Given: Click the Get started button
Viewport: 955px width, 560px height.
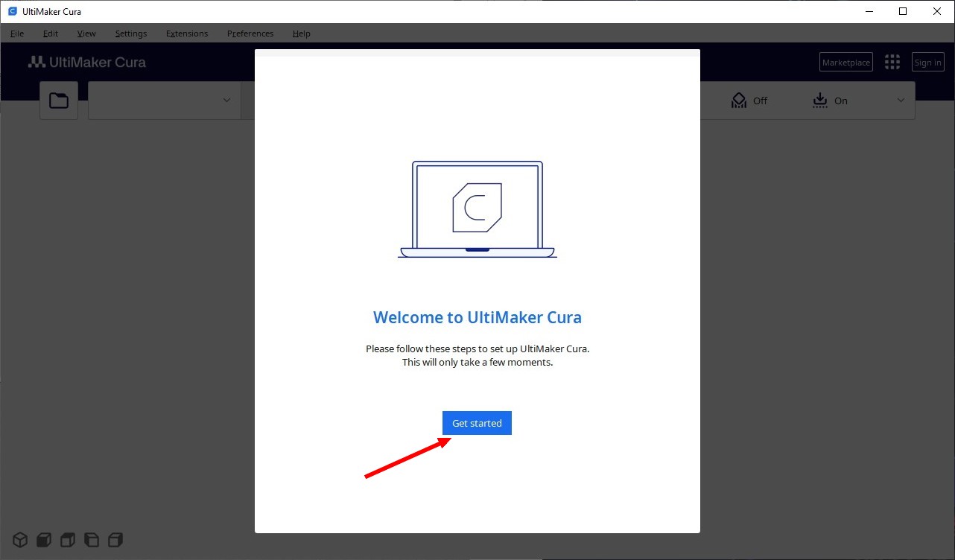Looking at the screenshot, I should pyautogui.click(x=477, y=423).
